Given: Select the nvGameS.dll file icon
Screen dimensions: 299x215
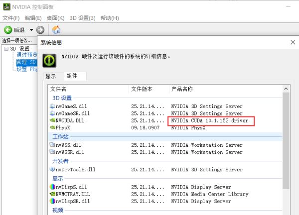Looking at the screenshot, I should coord(52,106).
